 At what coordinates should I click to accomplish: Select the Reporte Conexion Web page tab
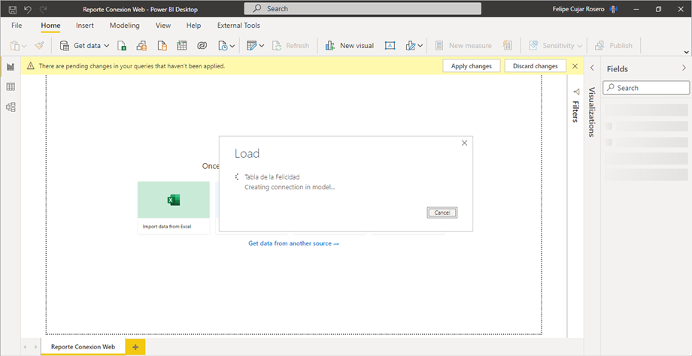(83, 347)
